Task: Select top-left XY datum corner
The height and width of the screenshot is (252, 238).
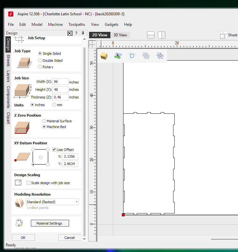Action: [33, 149]
